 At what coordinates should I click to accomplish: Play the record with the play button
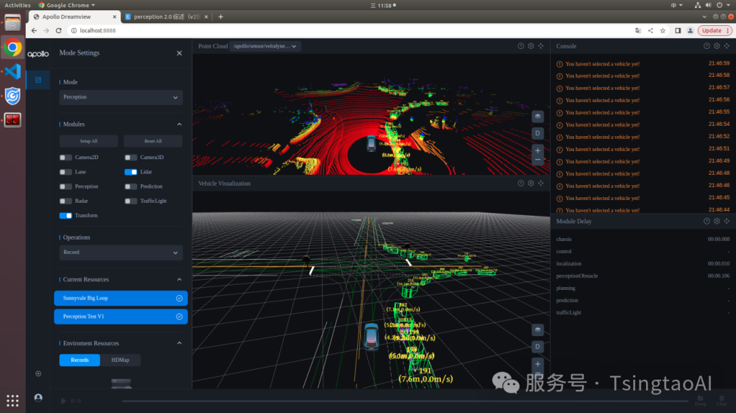pos(63,401)
